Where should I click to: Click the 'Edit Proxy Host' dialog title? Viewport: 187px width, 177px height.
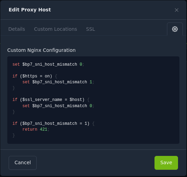30,10
